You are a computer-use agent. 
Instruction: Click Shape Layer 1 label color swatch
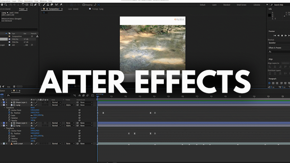pos(4,102)
